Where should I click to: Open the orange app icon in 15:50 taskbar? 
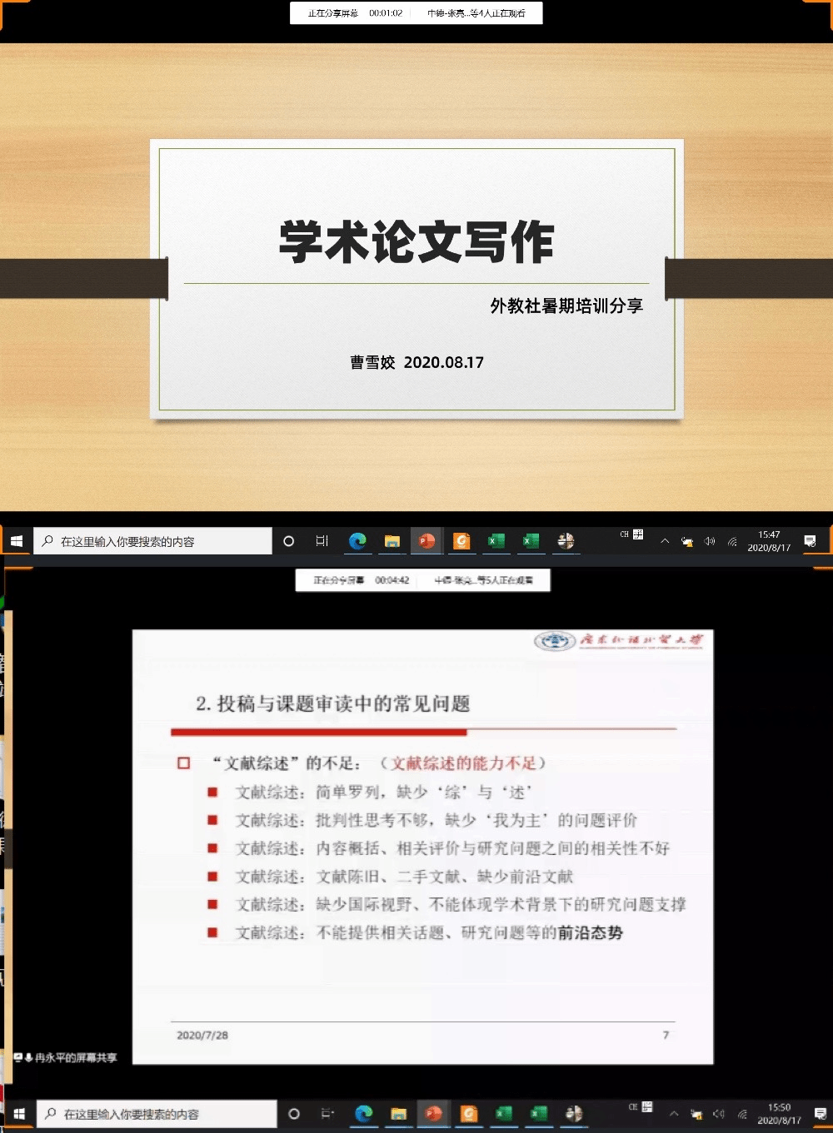(x=468, y=1114)
